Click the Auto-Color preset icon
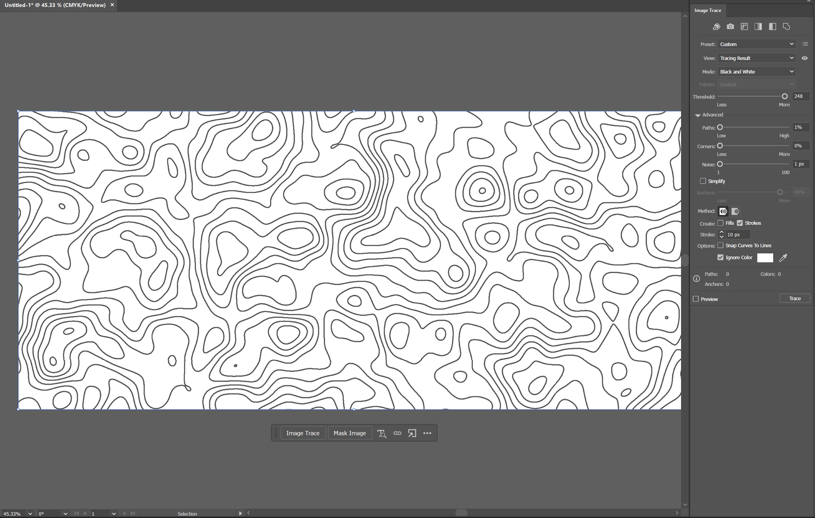815x518 pixels. 716,27
